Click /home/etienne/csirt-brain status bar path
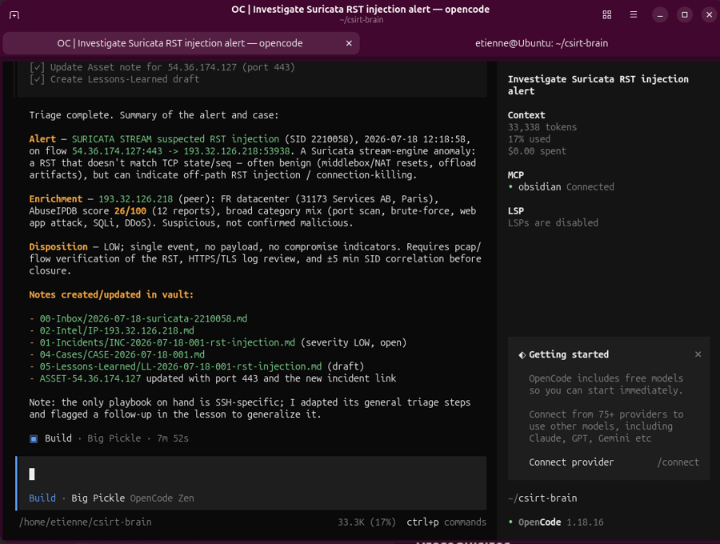The image size is (720, 544). click(85, 522)
